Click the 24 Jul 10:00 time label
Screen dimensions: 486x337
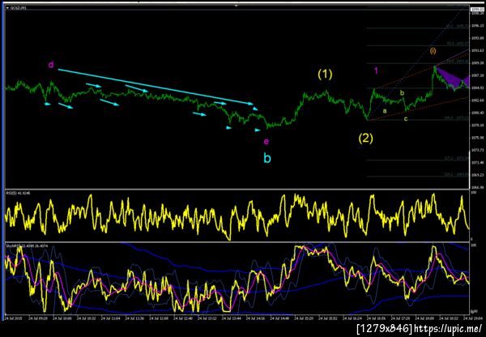point(62,318)
